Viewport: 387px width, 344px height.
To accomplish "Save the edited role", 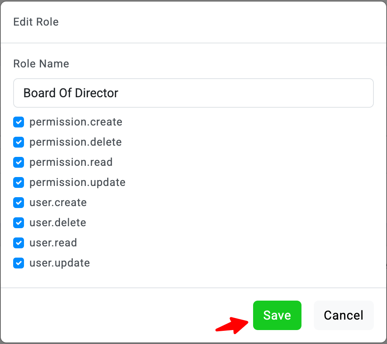I will click(x=277, y=315).
